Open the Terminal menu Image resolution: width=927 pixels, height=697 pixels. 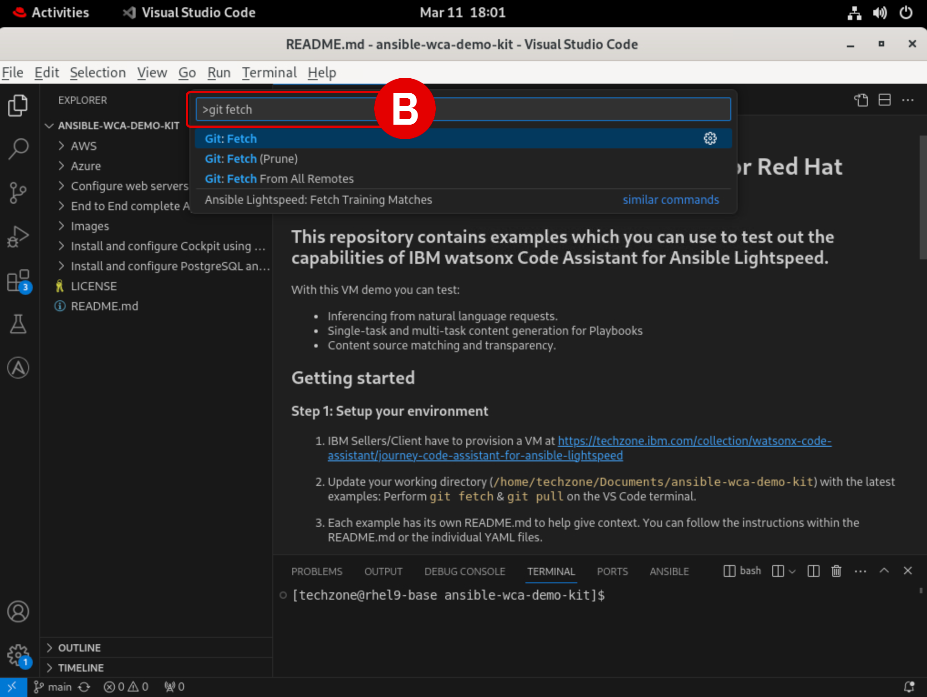[269, 73]
